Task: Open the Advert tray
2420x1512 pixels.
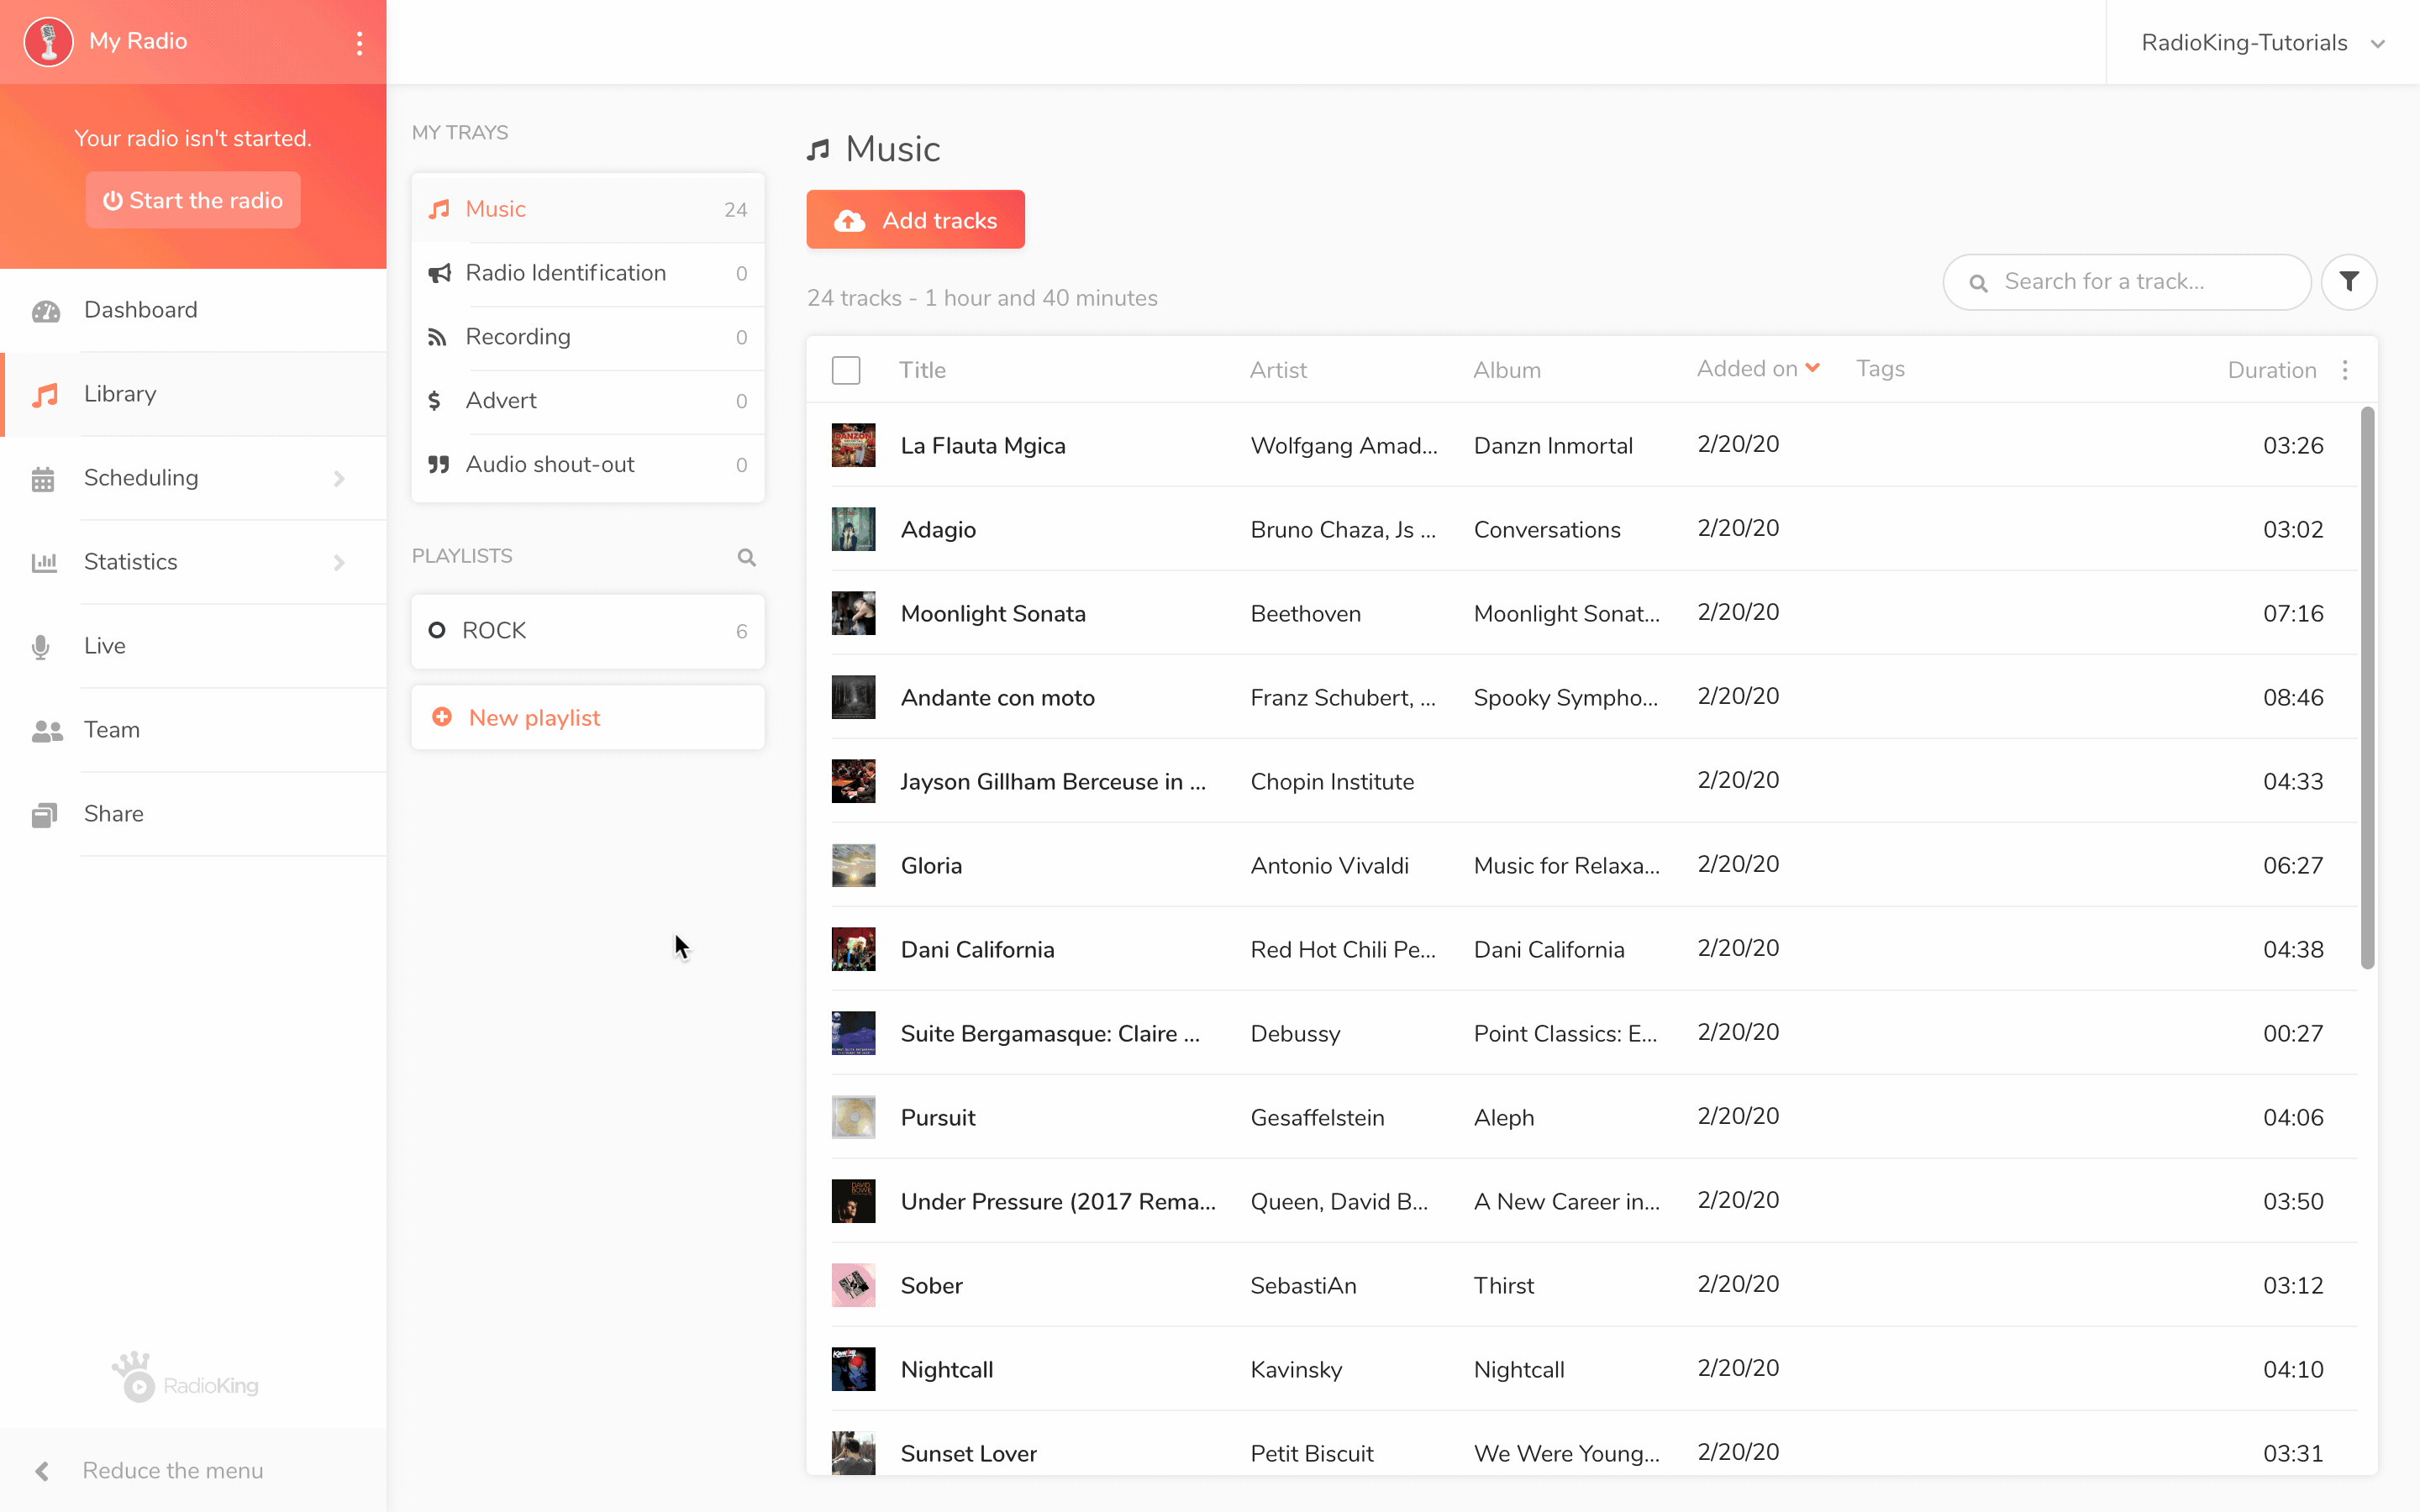Action: click(x=501, y=400)
